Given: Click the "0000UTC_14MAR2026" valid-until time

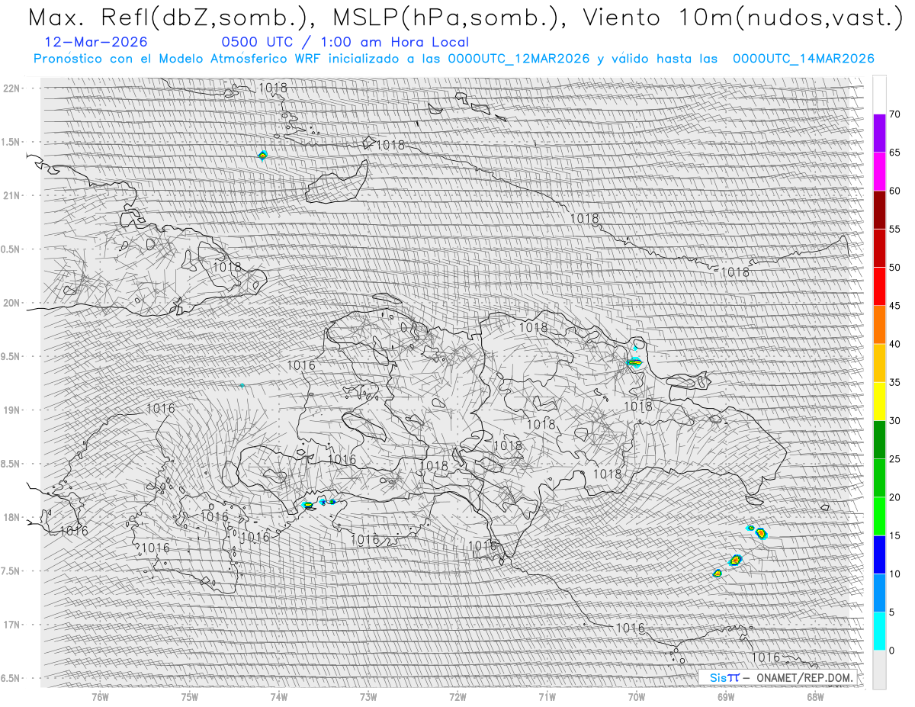Looking at the screenshot, I should pyautogui.click(x=803, y=59).
